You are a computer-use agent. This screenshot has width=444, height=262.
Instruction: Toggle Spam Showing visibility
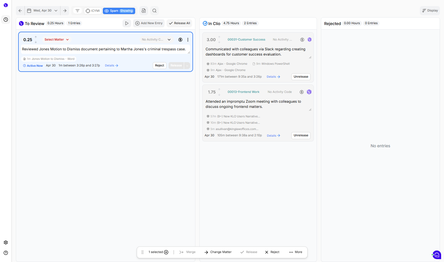coord(119,11)
